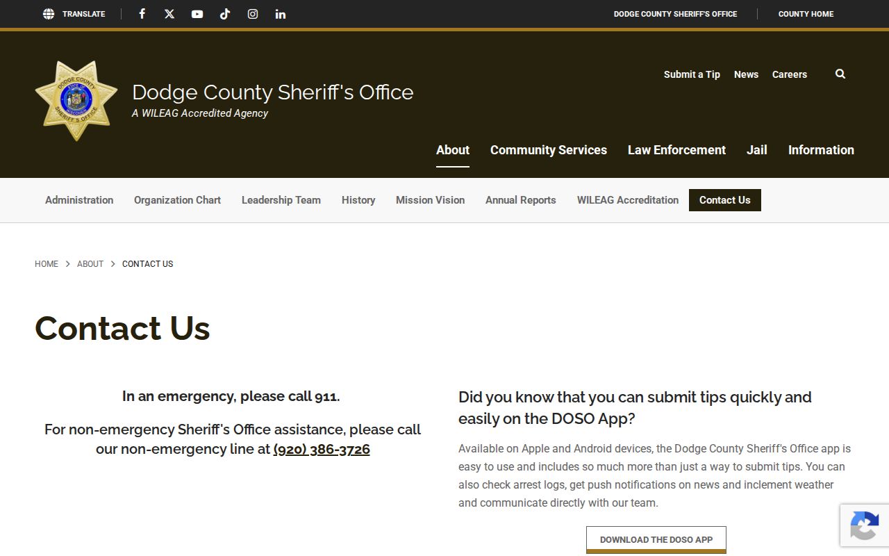Select the Administration sub-navigation tab
889x556 pixels.
79,200
